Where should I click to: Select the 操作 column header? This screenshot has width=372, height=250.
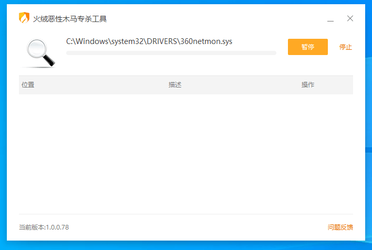pyautogui.click(x=308, y=85)
